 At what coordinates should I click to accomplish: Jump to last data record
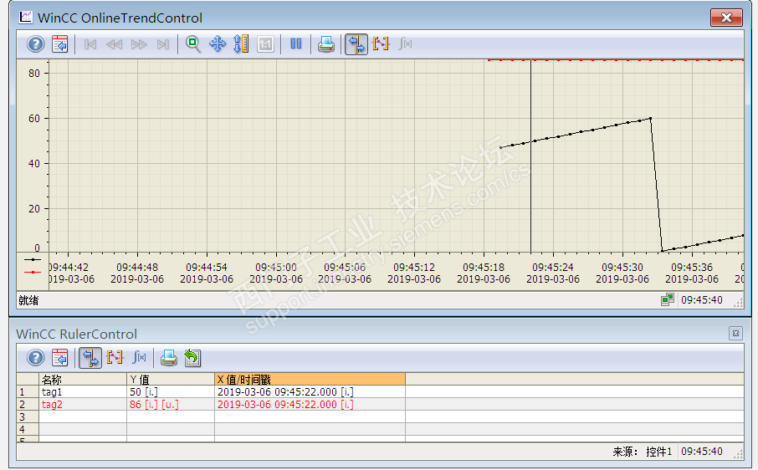pos(163,44)
